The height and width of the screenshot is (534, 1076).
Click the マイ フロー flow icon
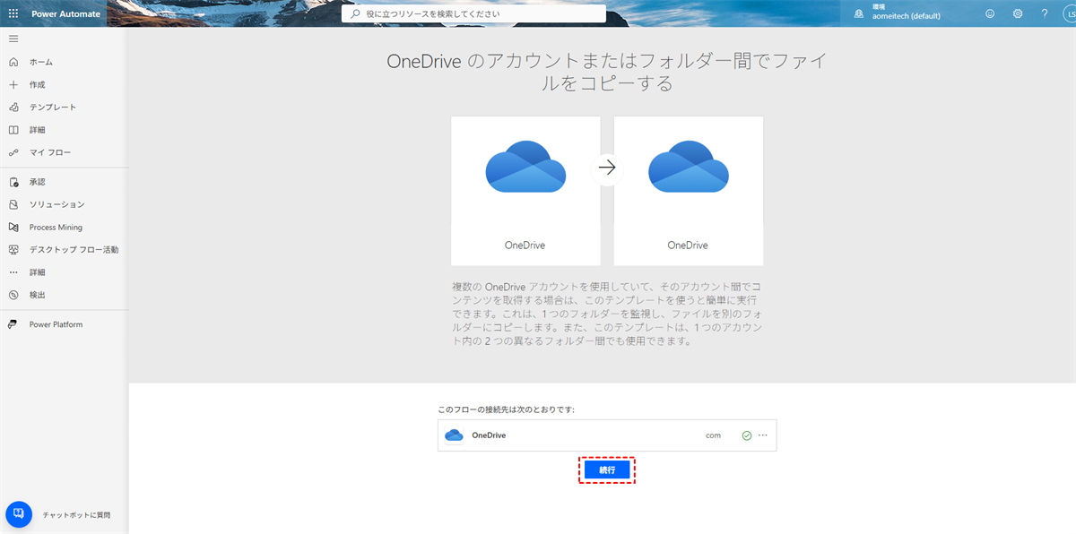pos(13,152)
